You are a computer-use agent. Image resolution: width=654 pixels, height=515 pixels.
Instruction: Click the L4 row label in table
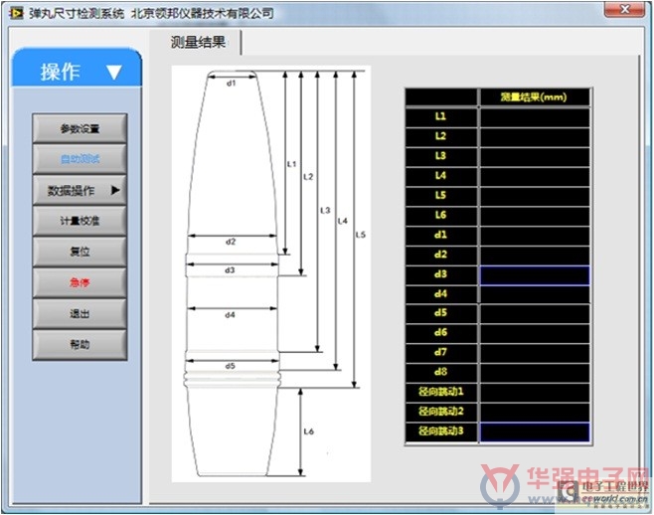(441, 176)
